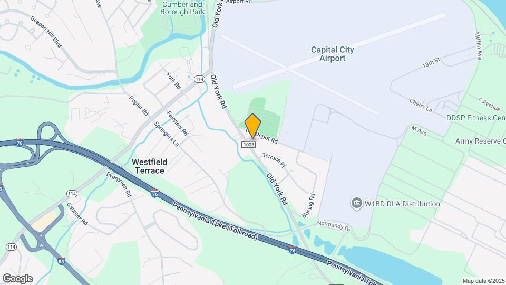The width and height of the screenshot is (506, 285).
Task: Click the 114 shield near Gaumer Rd
Action: point(72,194)
